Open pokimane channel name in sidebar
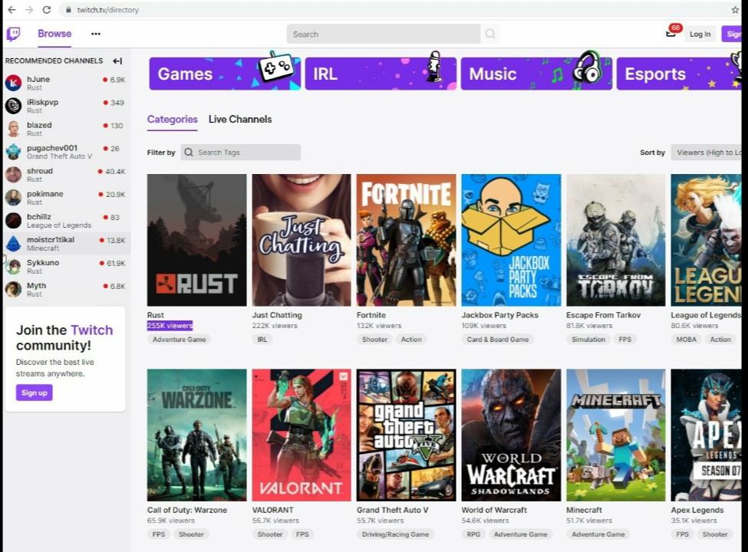The height and width of the screenshot is (552, 748). point(44,193)
